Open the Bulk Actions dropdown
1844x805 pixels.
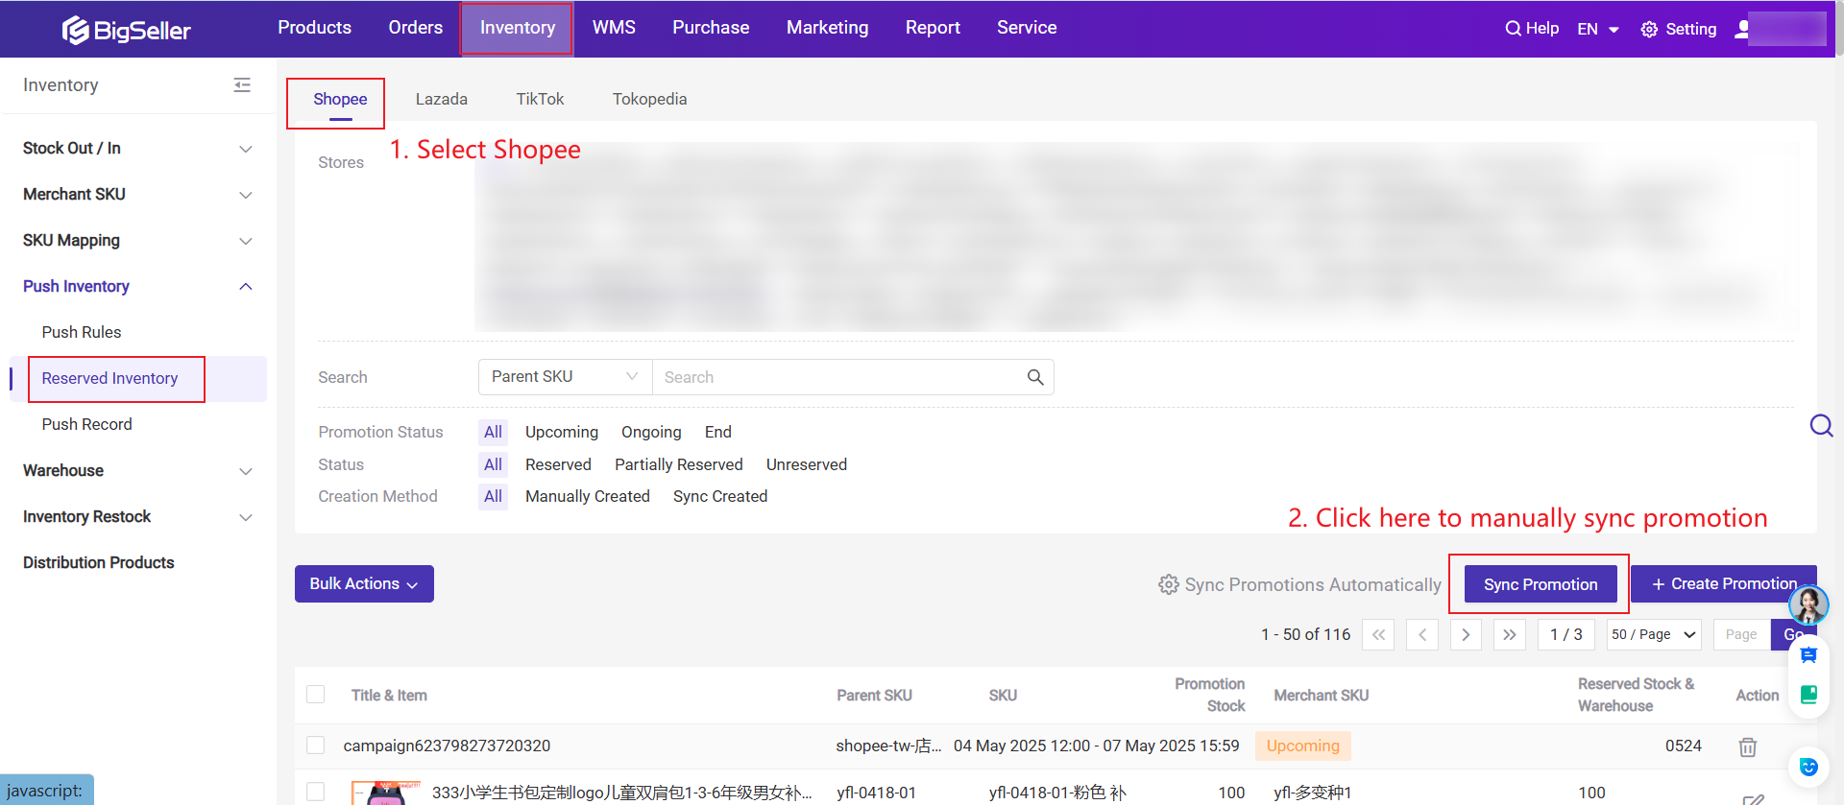pyautogui.click(x=364, y=583)
